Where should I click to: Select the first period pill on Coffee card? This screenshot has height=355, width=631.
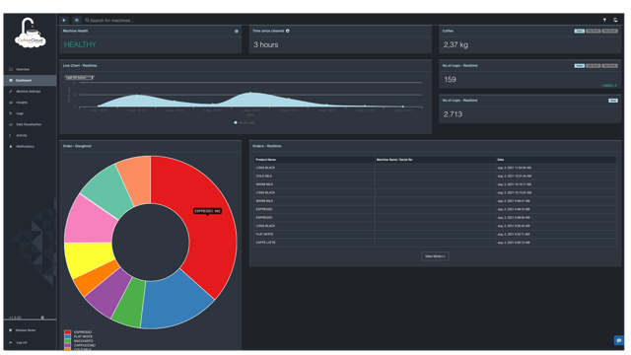click(579, 31)
